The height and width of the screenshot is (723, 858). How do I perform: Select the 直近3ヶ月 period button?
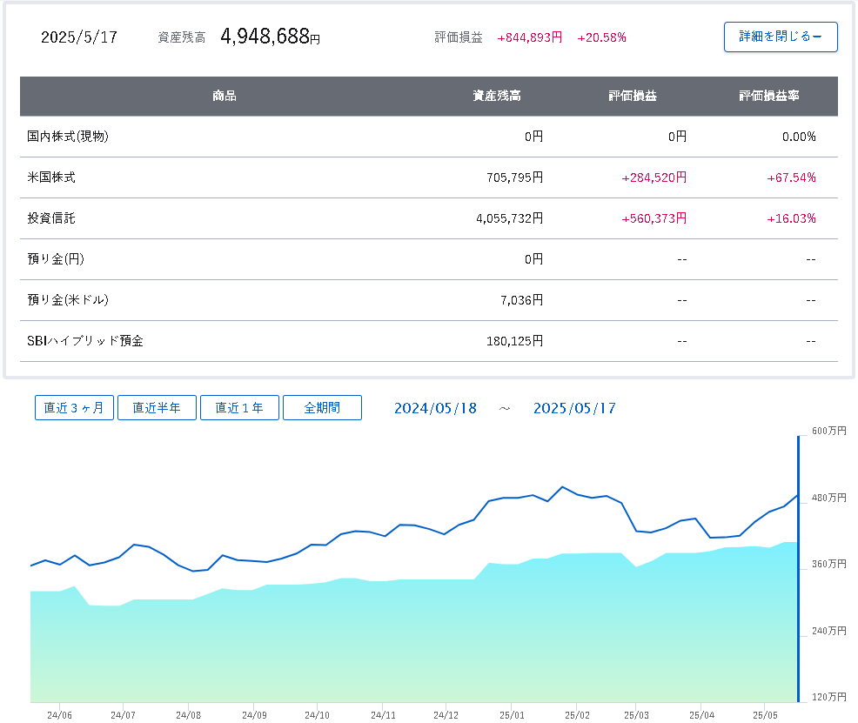74,407
